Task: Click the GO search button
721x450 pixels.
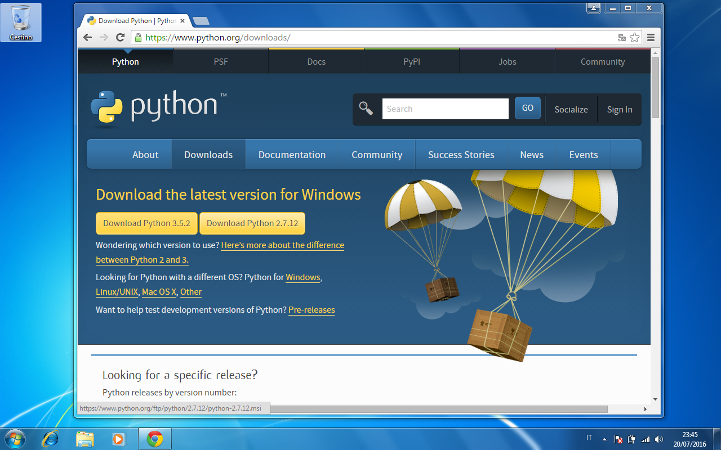Action: pyautogui.click(x=528, y=108)
